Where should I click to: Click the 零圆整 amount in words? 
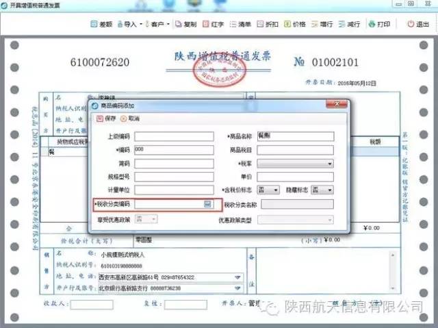144,240
